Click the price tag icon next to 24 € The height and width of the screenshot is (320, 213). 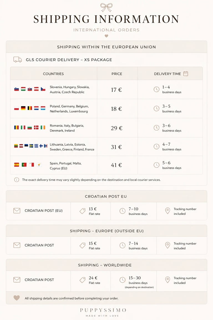click(x=82, y=280)
